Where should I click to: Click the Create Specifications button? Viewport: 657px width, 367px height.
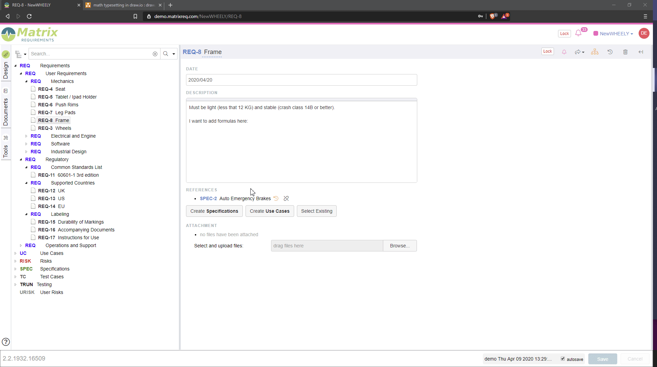click(214, 211)
